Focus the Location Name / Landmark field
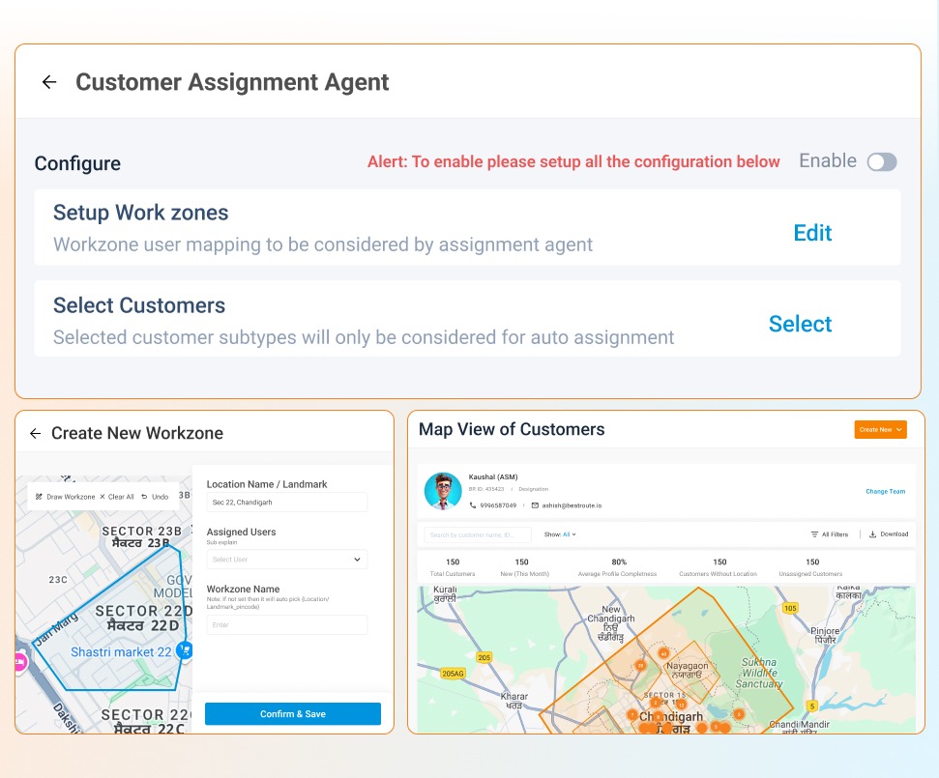 [x=287, y=503]
